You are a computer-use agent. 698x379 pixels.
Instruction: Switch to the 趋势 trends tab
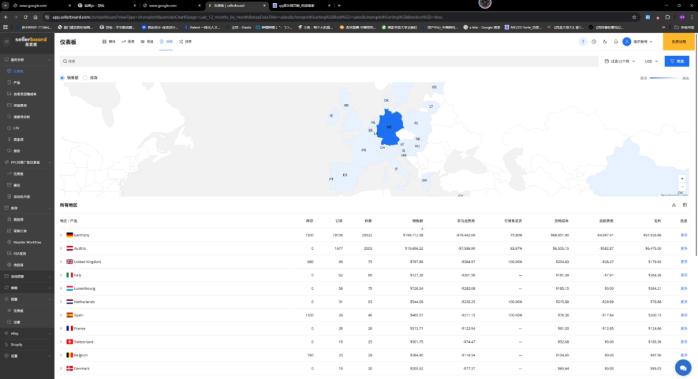[185, 42]
